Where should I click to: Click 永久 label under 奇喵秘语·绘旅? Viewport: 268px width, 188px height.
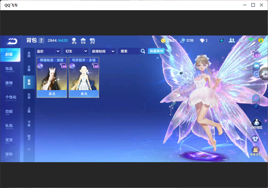click(x=52, y=94)
